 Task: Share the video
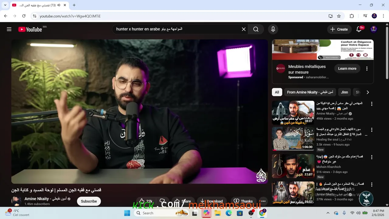(x=183, y=201)
